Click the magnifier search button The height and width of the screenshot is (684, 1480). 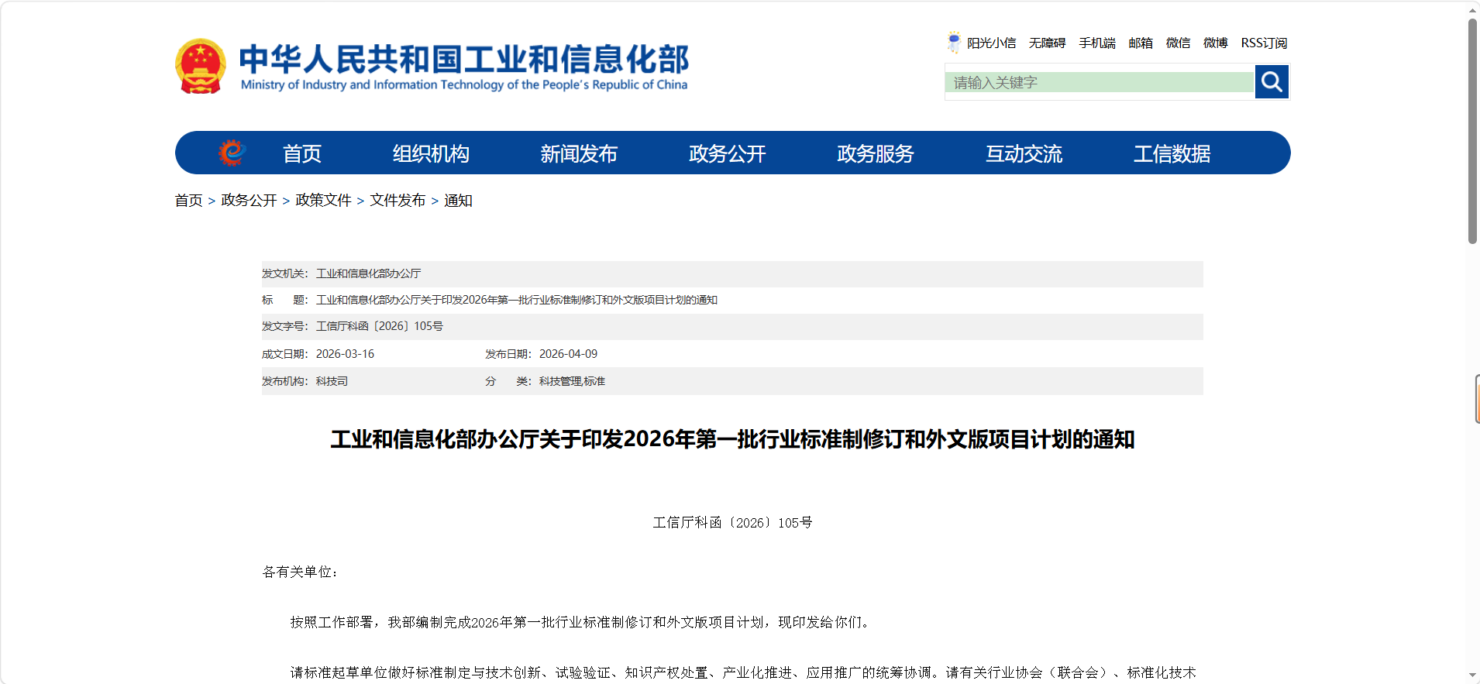point(1272,81)
